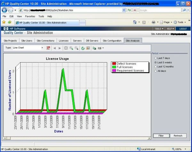Click the green refresh chart icon
The image size is (192, 152).
[83, 48]
